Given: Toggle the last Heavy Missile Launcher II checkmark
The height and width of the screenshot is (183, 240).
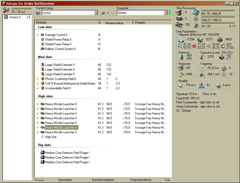Looking at the screenshot, I should [x=38, y=132].
